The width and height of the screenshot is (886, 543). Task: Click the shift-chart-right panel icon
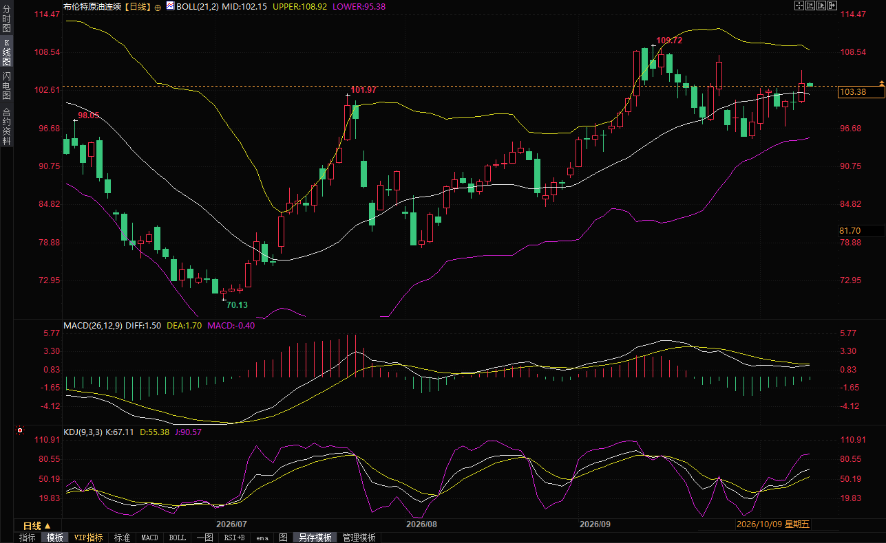pos(833,5)
